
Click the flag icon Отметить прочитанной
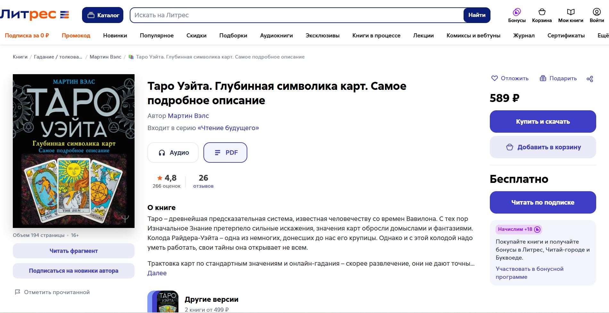pyautogui.click(x=18, y=292)
